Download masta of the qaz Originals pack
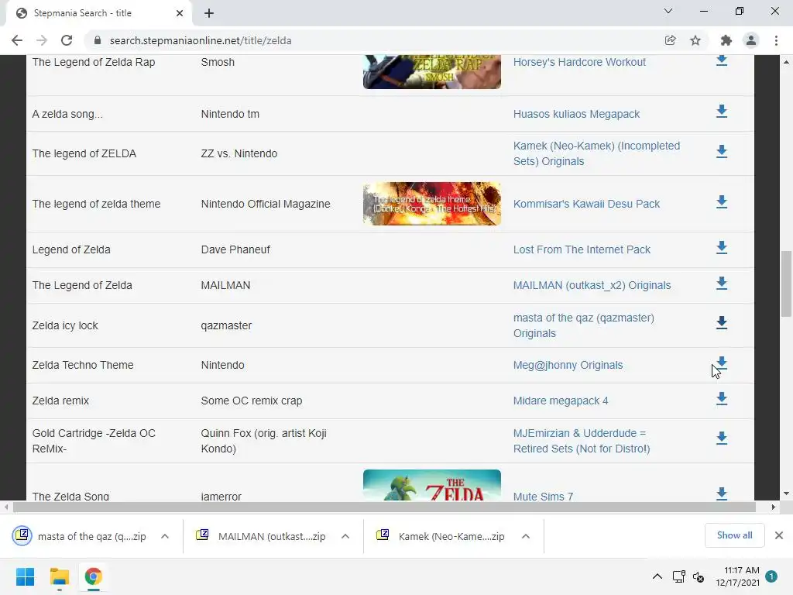Image resolution: width=793 pixels, height=595 pixels. (x=722, y=323)
